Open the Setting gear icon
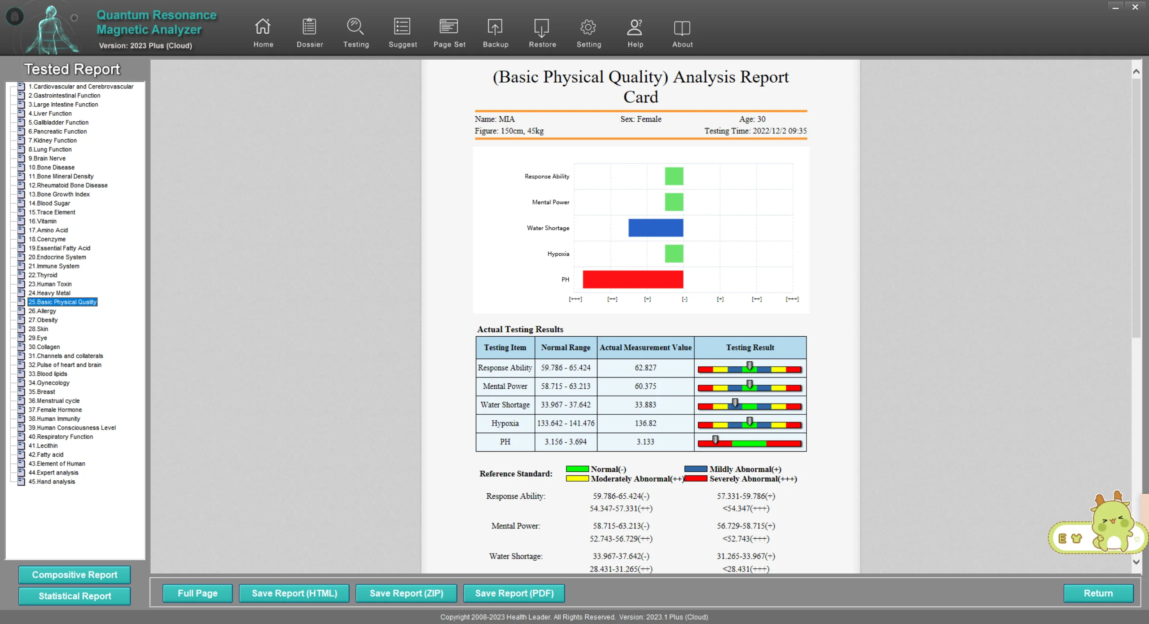 588,27
